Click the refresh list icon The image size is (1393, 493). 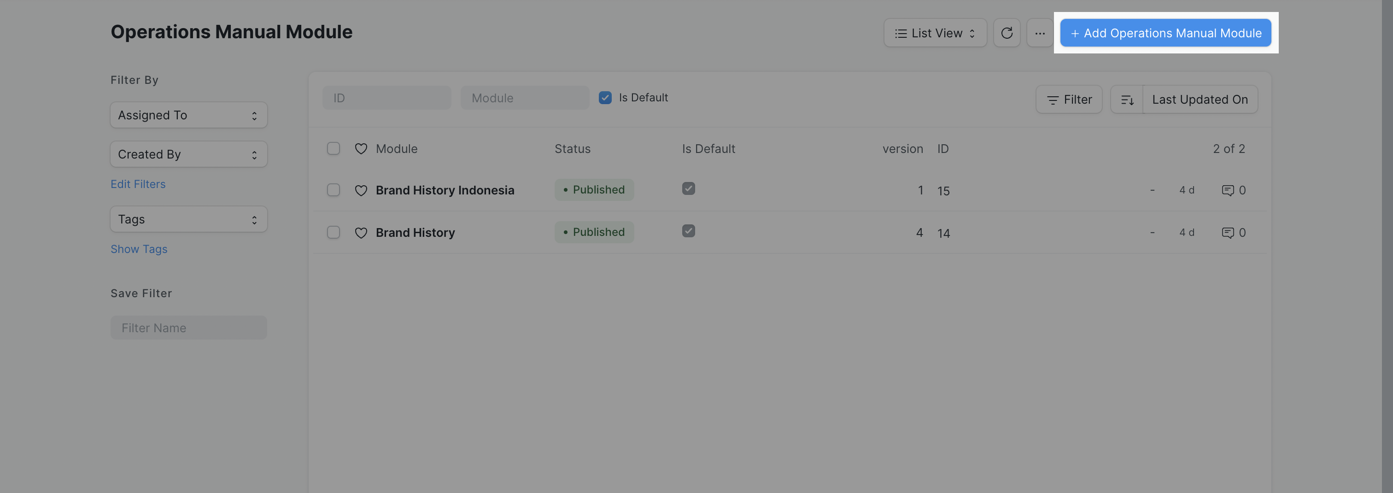pyautogui.click(x=1007, y=33)
